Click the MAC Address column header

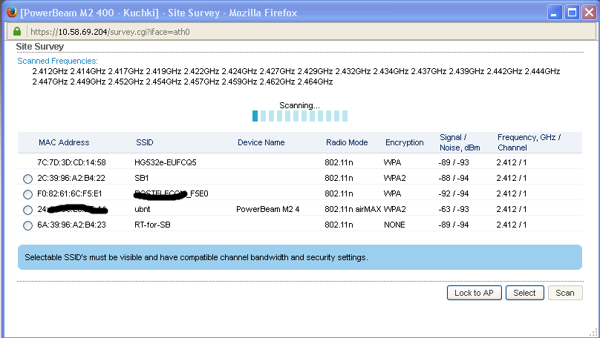(64, 142)
